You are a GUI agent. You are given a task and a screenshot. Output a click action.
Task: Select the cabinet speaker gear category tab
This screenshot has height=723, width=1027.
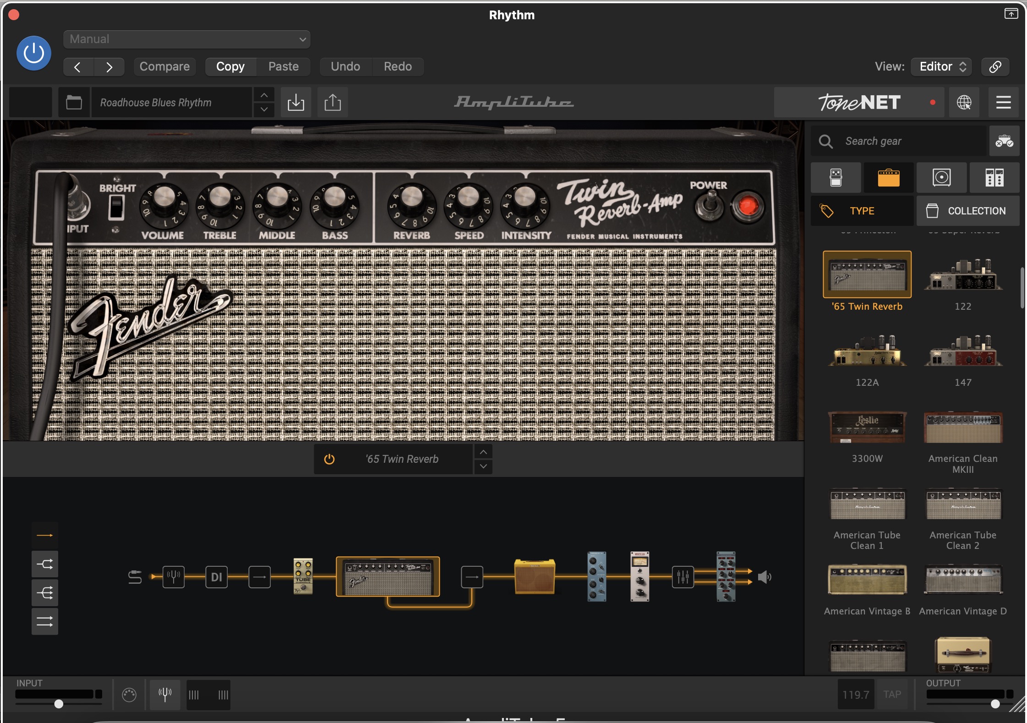click(942, 178)
